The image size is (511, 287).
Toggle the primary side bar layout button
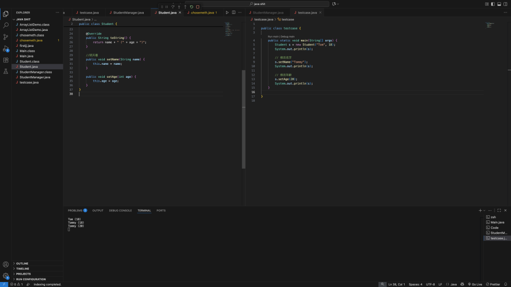click(493, 3)
